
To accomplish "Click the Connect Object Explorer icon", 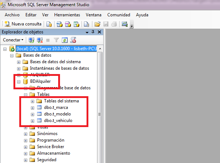I will click(32, 40).
